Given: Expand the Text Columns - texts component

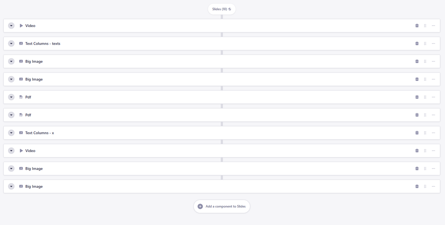Looking at the screenshot, I should (11, 43).
